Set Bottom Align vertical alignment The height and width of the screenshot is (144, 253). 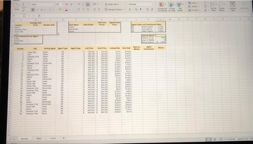(x=88, y=5)
